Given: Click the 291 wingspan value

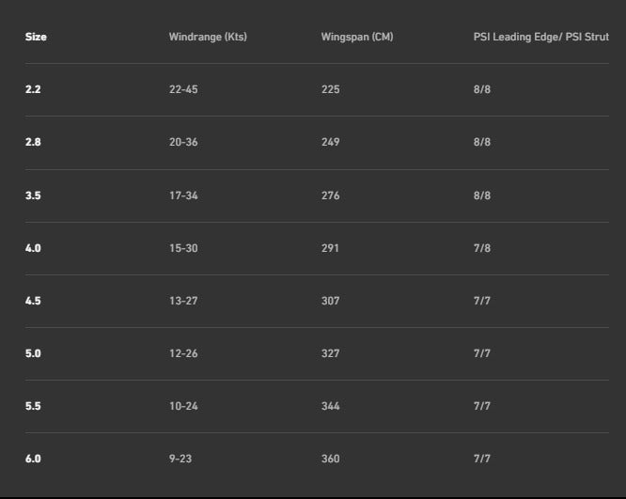Looking at the screenshot, I should (330, 248).
